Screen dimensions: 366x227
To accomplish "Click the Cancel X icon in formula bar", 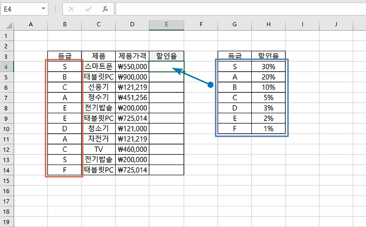I will point(71,9).
